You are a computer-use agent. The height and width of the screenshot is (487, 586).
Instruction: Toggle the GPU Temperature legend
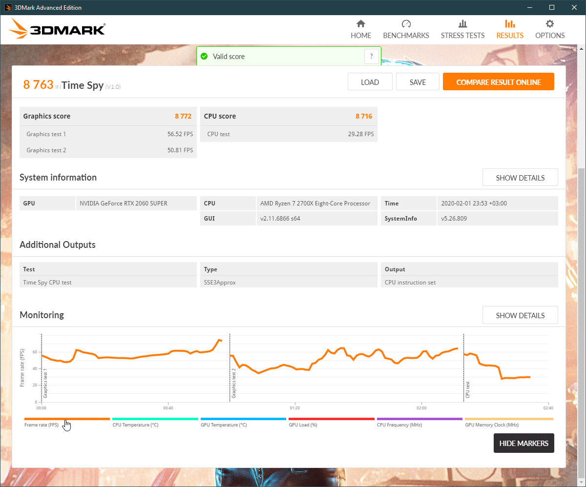coord(243,422)
